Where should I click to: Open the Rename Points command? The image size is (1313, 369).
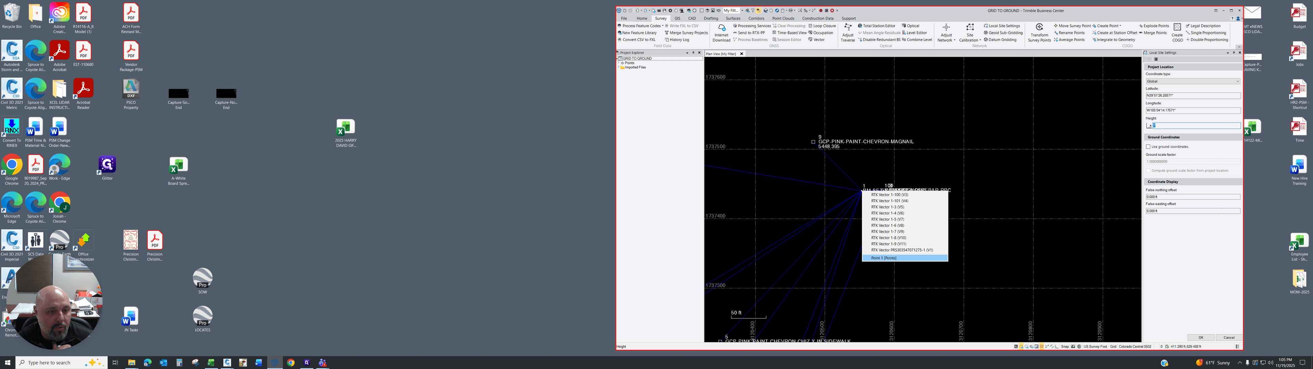pyautogui.click(x=1069, y=32)
